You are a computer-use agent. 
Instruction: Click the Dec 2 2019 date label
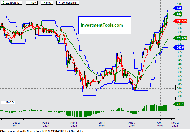click(x=16, y=124)
